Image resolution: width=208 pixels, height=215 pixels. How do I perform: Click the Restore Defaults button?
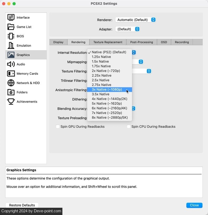click(x=22, y=205)
